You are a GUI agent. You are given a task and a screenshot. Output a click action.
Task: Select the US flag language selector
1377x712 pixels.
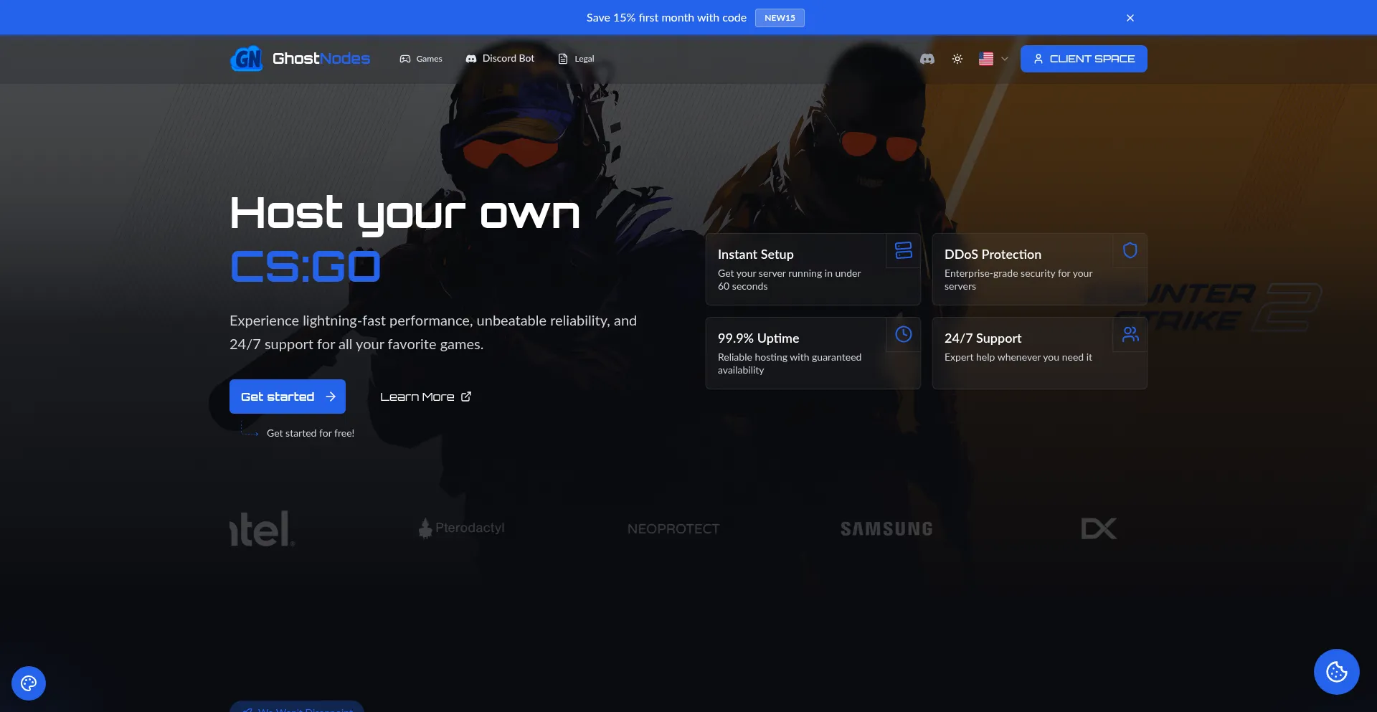click(986, 59)
